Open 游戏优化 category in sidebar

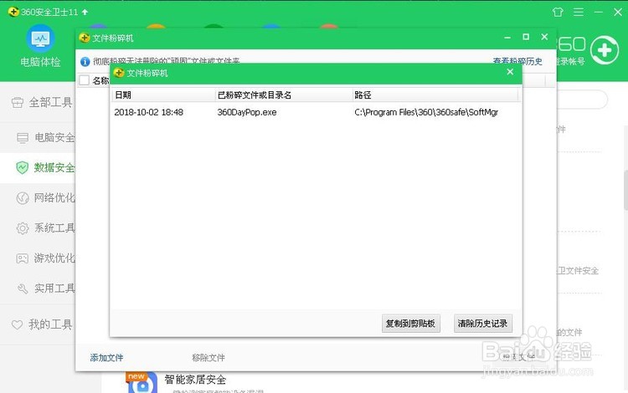pos(45,258)
